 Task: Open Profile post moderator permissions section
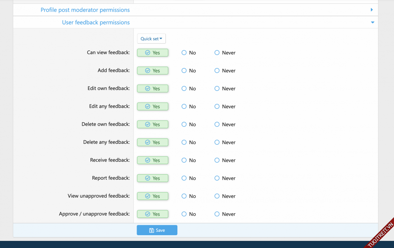pyautogui.click(x=85, y=10)
